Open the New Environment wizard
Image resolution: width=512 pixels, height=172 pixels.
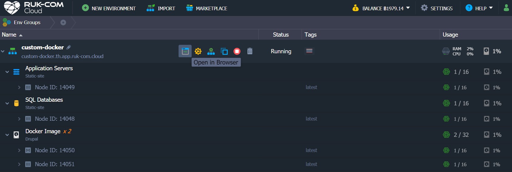pos(109,8)
